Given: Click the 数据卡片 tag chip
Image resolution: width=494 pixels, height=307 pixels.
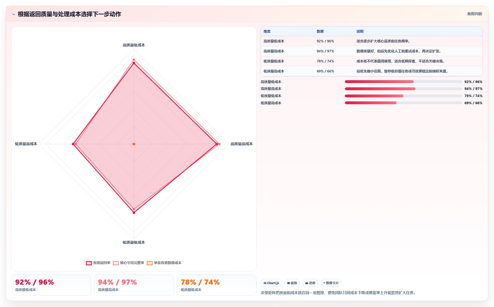Looking at the screenshot, I should click(331, 283).
